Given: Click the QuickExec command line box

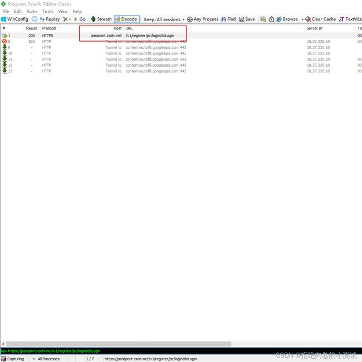Looking at the screenshot, I should pos(181,351).
